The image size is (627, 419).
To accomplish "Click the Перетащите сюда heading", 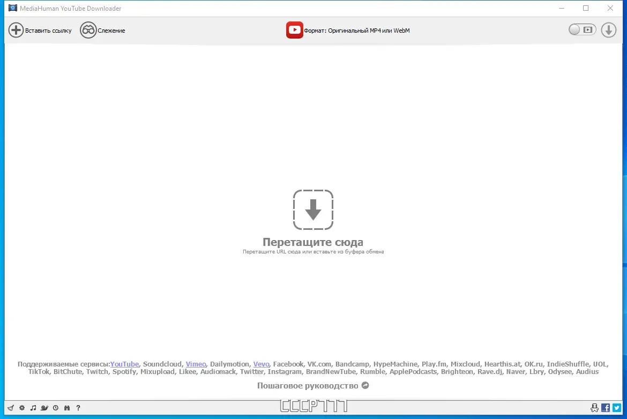I will point(313,242).
